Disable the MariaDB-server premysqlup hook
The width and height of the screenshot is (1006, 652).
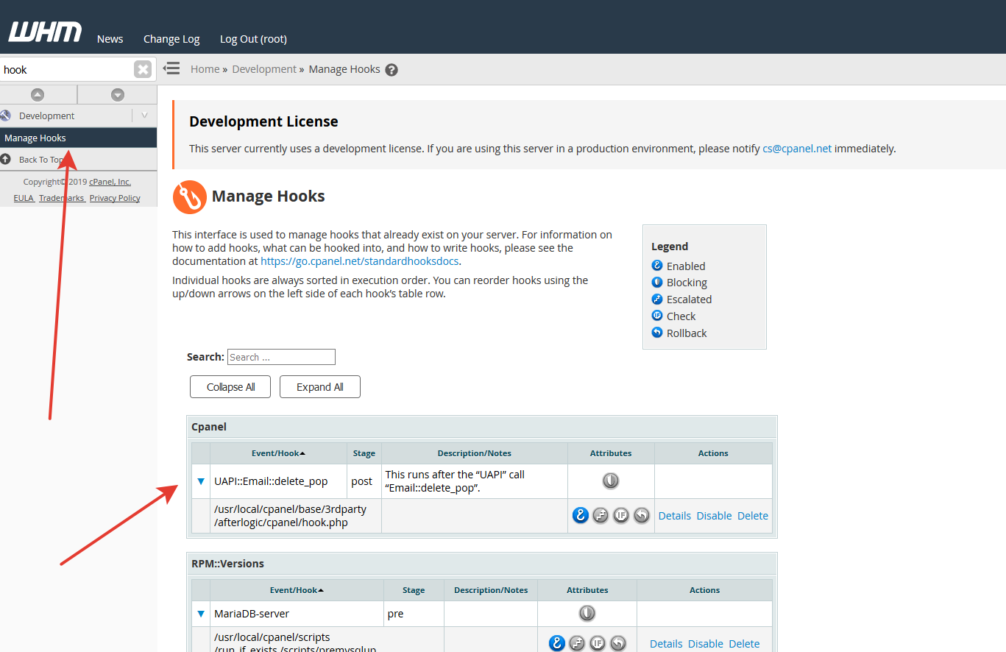705,643
